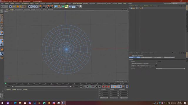
Task: Open the Создать menu in menu bar
Action: pyautogui.click(x=12, y=3)
